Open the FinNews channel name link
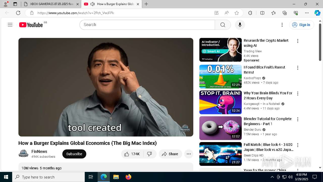The image size is (323, 182). point(39,151)
